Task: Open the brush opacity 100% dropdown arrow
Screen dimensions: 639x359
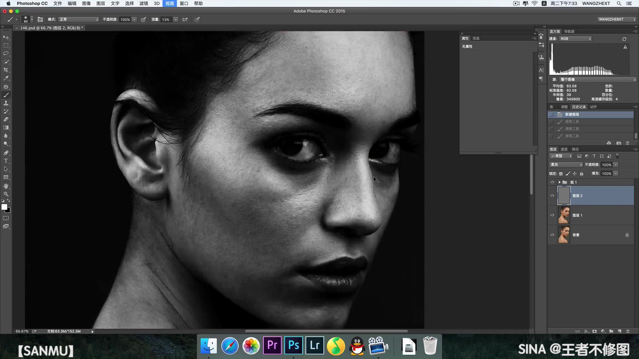Action: [x=134, y=20]
